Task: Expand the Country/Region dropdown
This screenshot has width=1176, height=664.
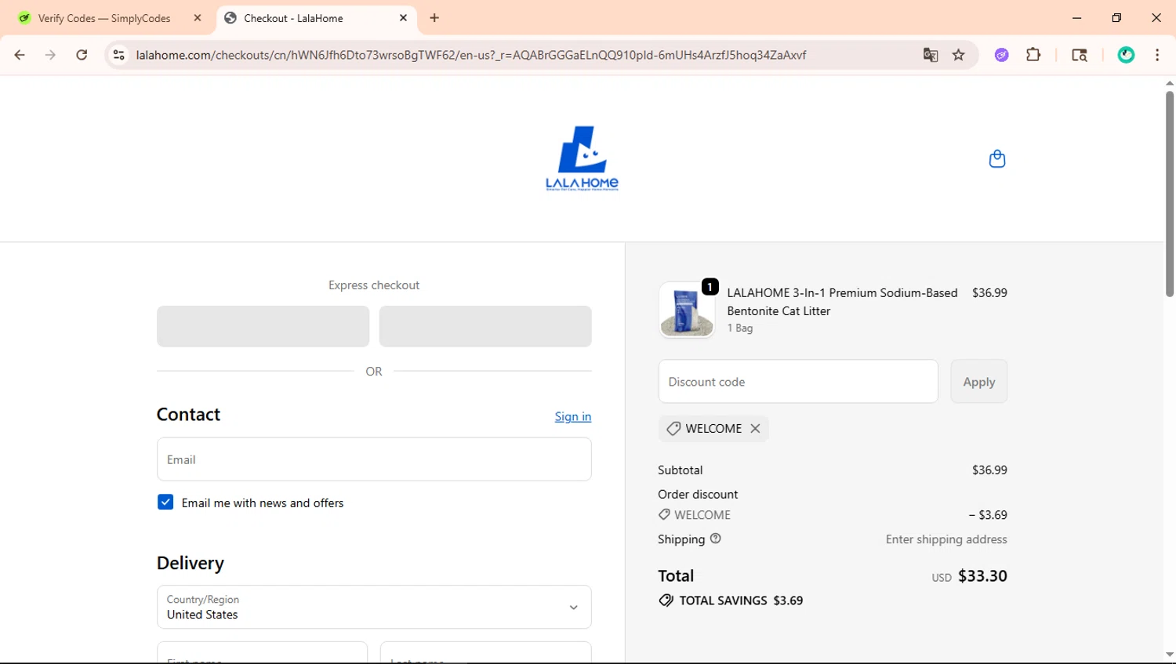Action: tap(374, 607)
